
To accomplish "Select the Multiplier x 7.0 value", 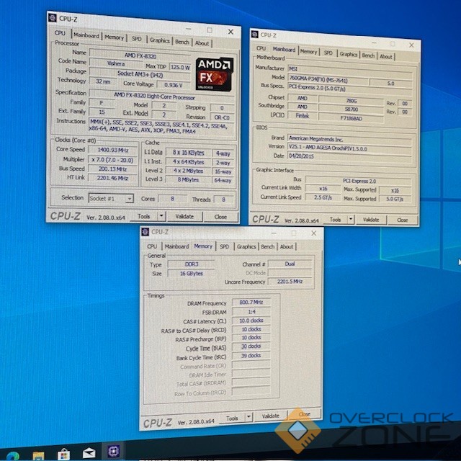I will [x=113, y=160].
